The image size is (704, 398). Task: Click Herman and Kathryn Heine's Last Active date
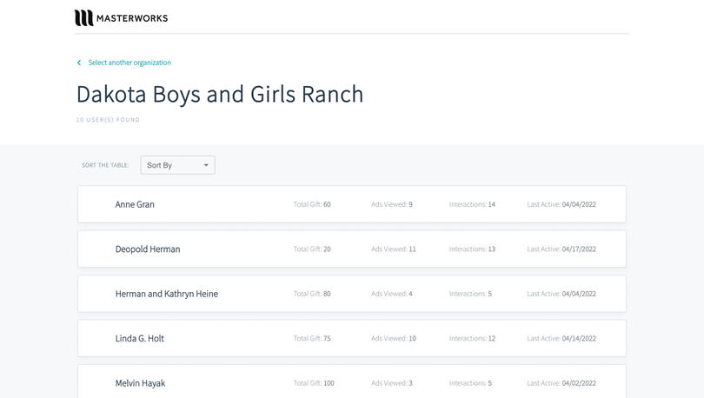point(579,294)
